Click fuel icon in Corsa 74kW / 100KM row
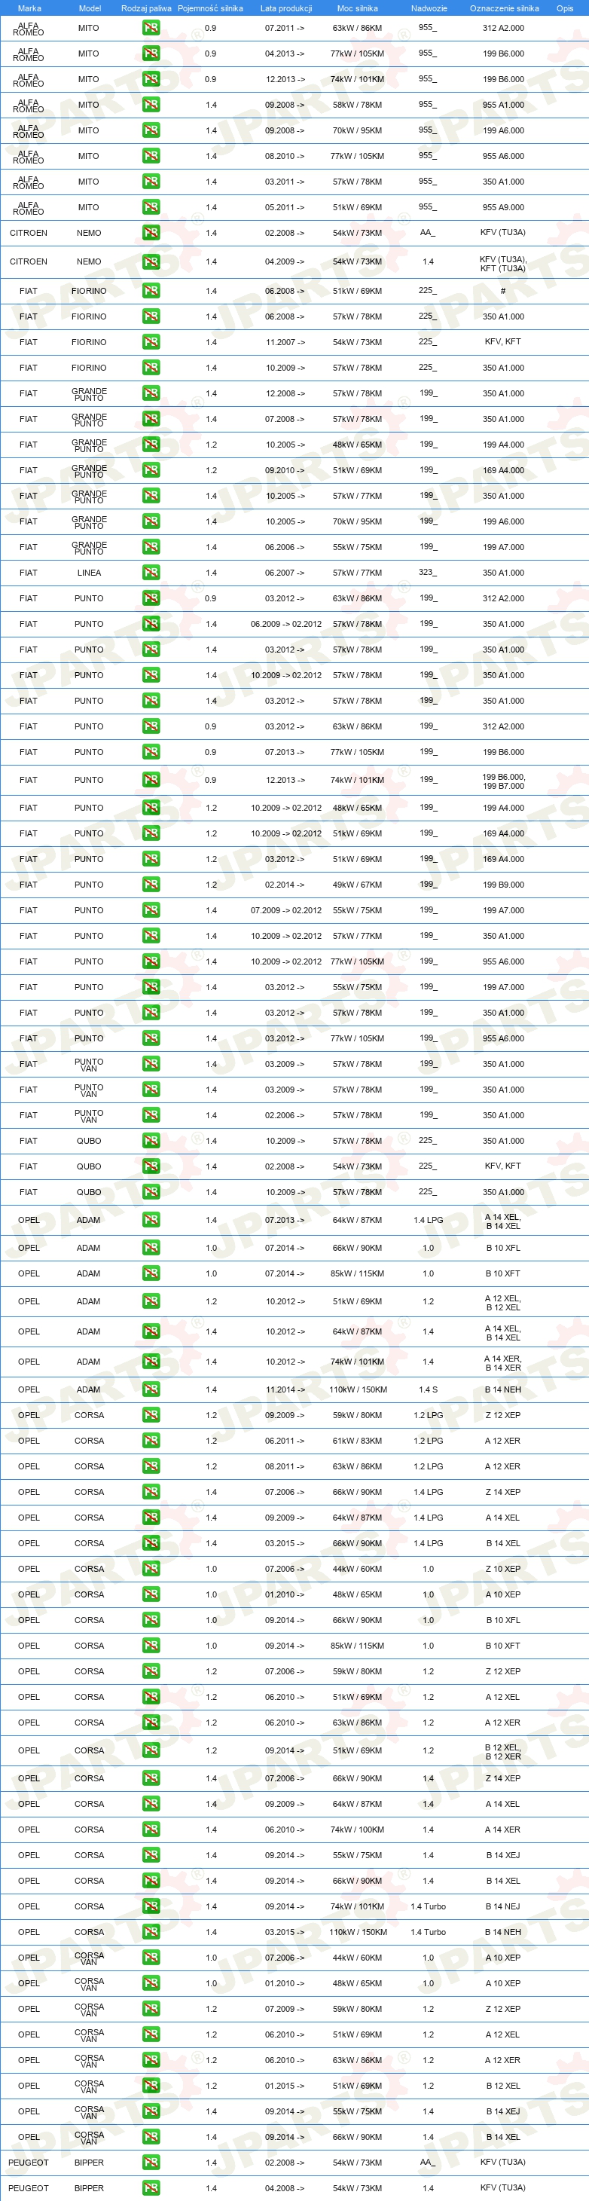Screen dimensions: 589x2201 (x=151, y=1830)
